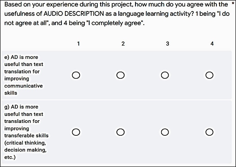Click the column header labeled 4
Viewport: 236px width, 167px height.
(x=212, y=44)
